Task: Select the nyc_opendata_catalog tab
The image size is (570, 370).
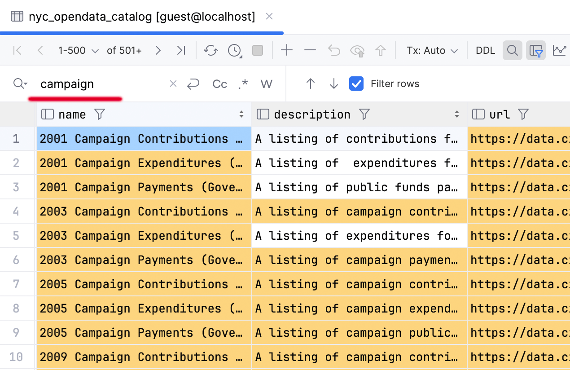Action: 135,17
